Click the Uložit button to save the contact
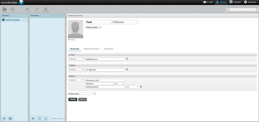The height and width of the screenshot is (122, 259). pyautogui.click(x=73, y=99)
